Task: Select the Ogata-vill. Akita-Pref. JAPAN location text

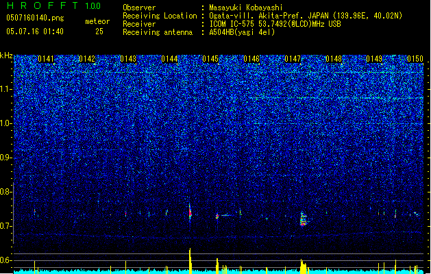Action: coord(306,16)
